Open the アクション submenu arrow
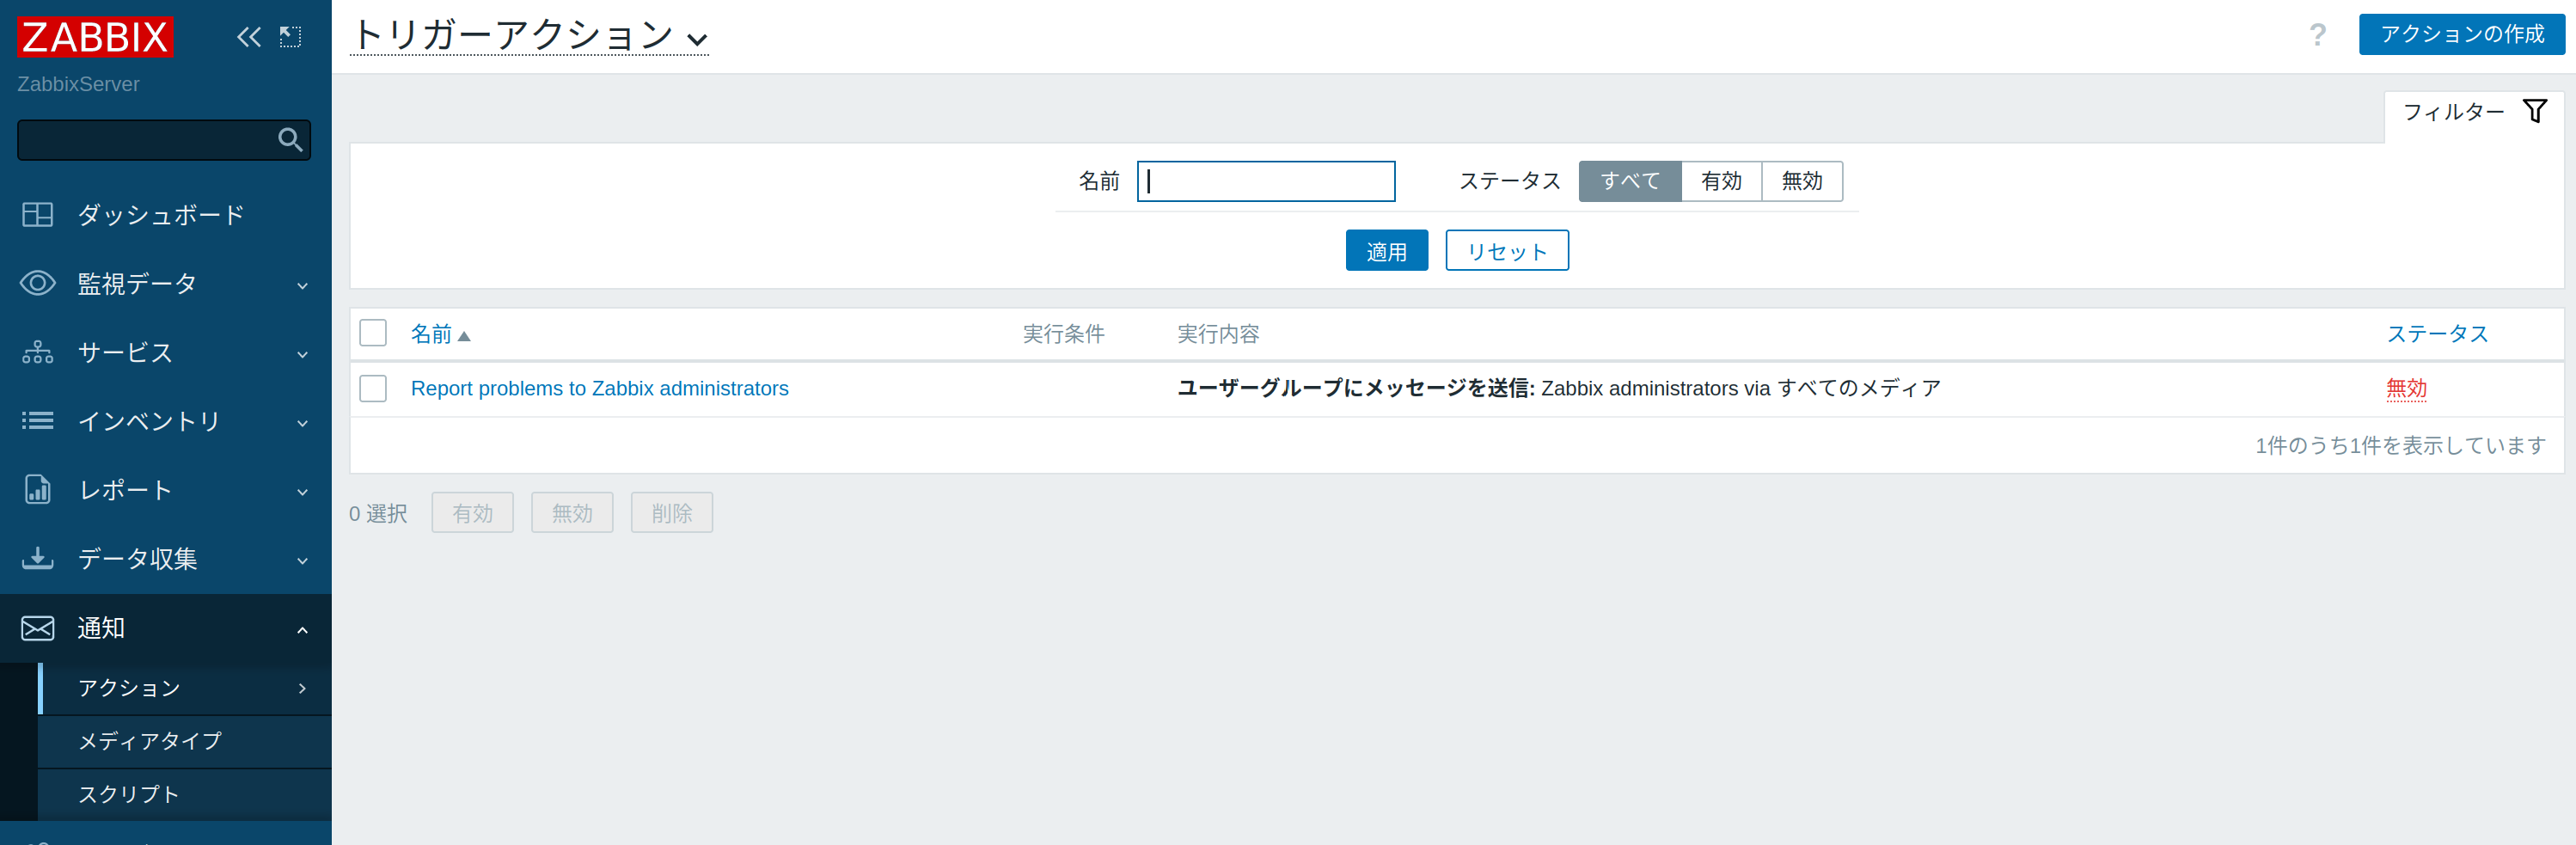The image size is (2576, 845). (x=302, y=688)
